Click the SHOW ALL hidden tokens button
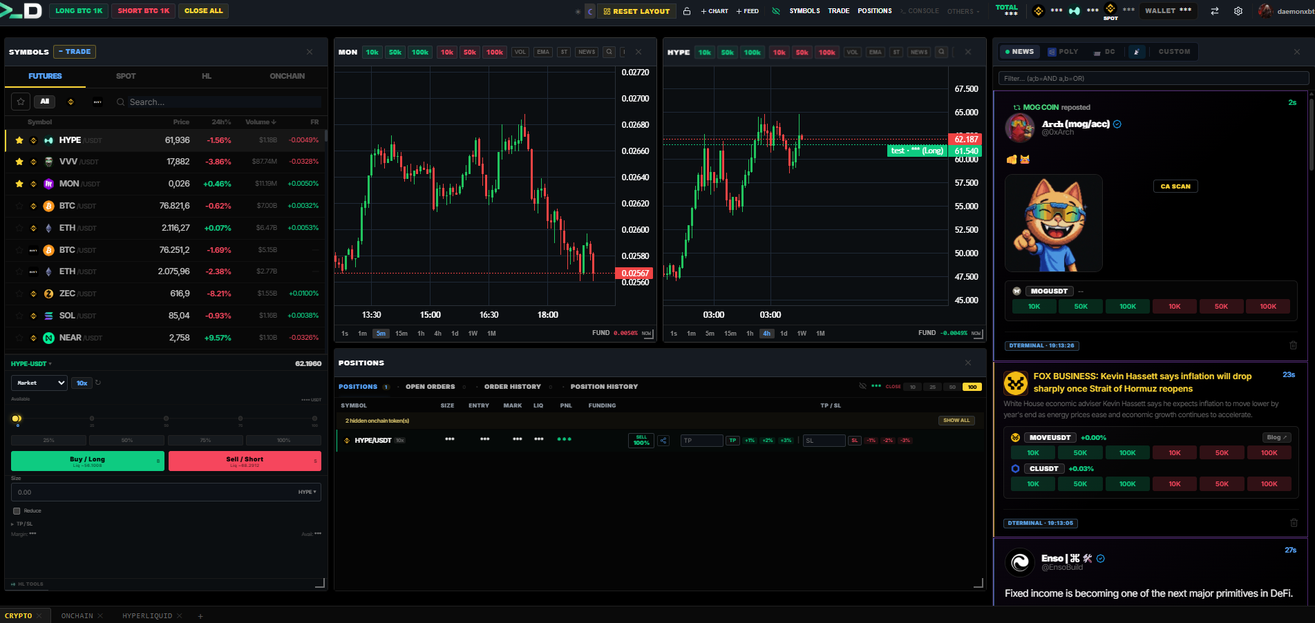 click(x=956, y=420)
